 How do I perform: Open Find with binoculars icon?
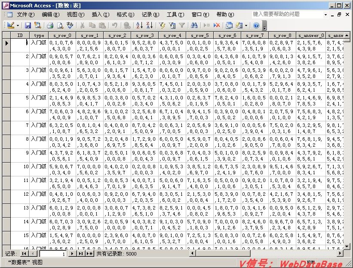194,25
